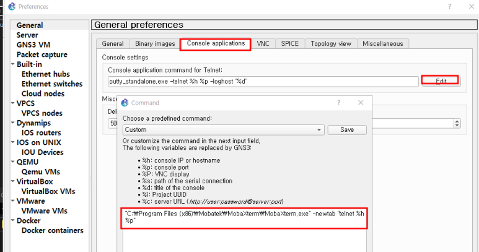Click the Telnet console command input field

[263, 81]
